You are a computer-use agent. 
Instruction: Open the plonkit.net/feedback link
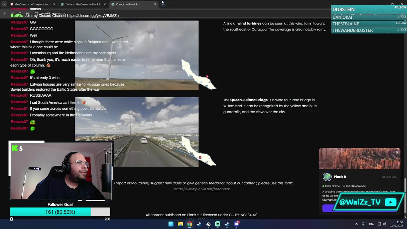tap(202, 189)
